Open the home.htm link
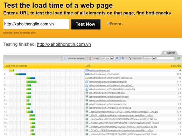 (x=104, y=74)
